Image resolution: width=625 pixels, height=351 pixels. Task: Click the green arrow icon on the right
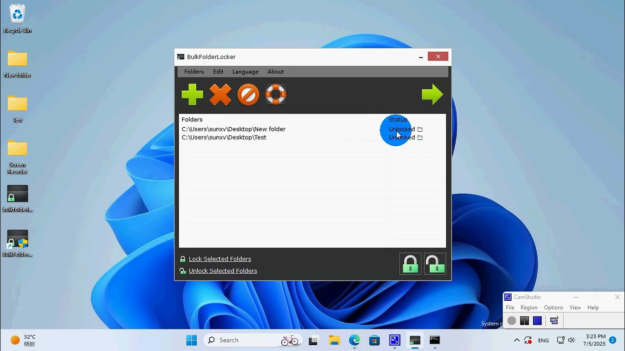tap(433, 94)
